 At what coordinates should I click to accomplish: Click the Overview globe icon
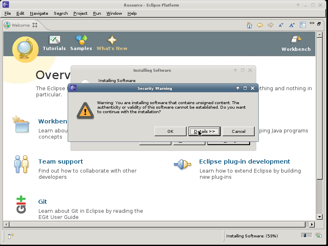coord(25,49)
